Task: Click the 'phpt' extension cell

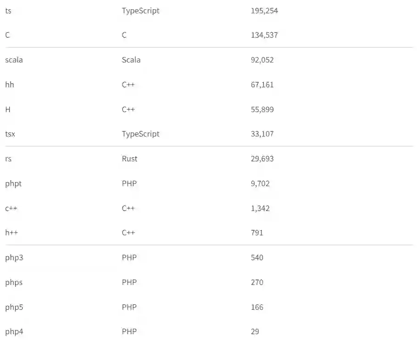Action: pyautogui.click(x=13, y=183)
